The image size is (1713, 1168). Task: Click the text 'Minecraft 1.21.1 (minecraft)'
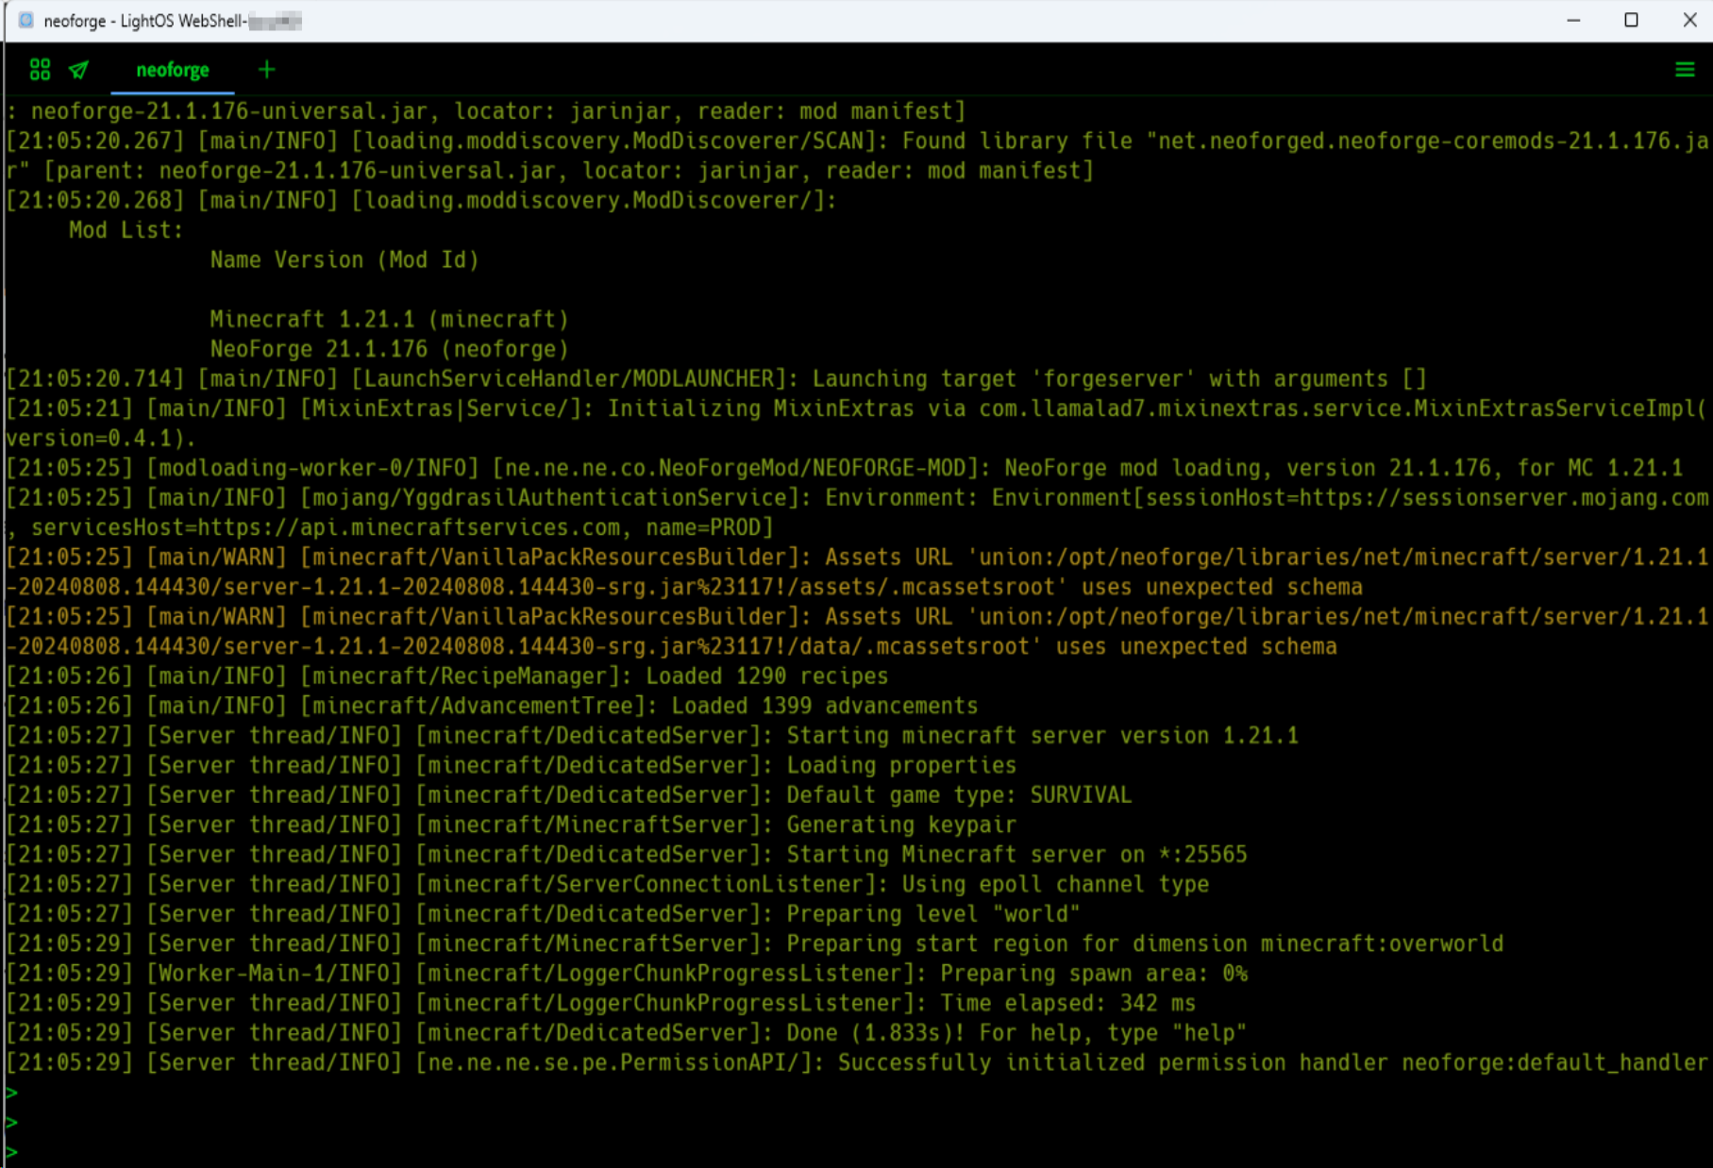(389, 319)
